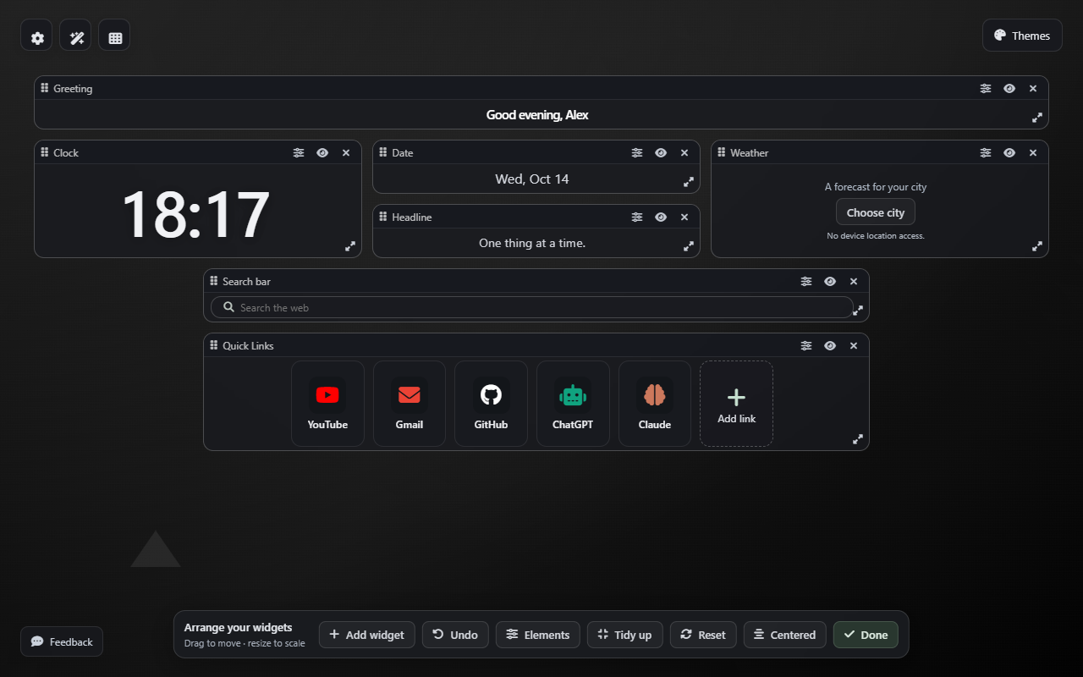Open the Themes menu
This screenshot has height=677, width=1083.
(x=1022, y=36)
